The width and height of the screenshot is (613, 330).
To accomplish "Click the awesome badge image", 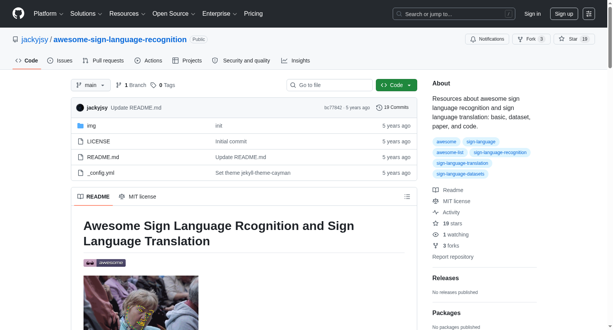I will pos(105,263).
